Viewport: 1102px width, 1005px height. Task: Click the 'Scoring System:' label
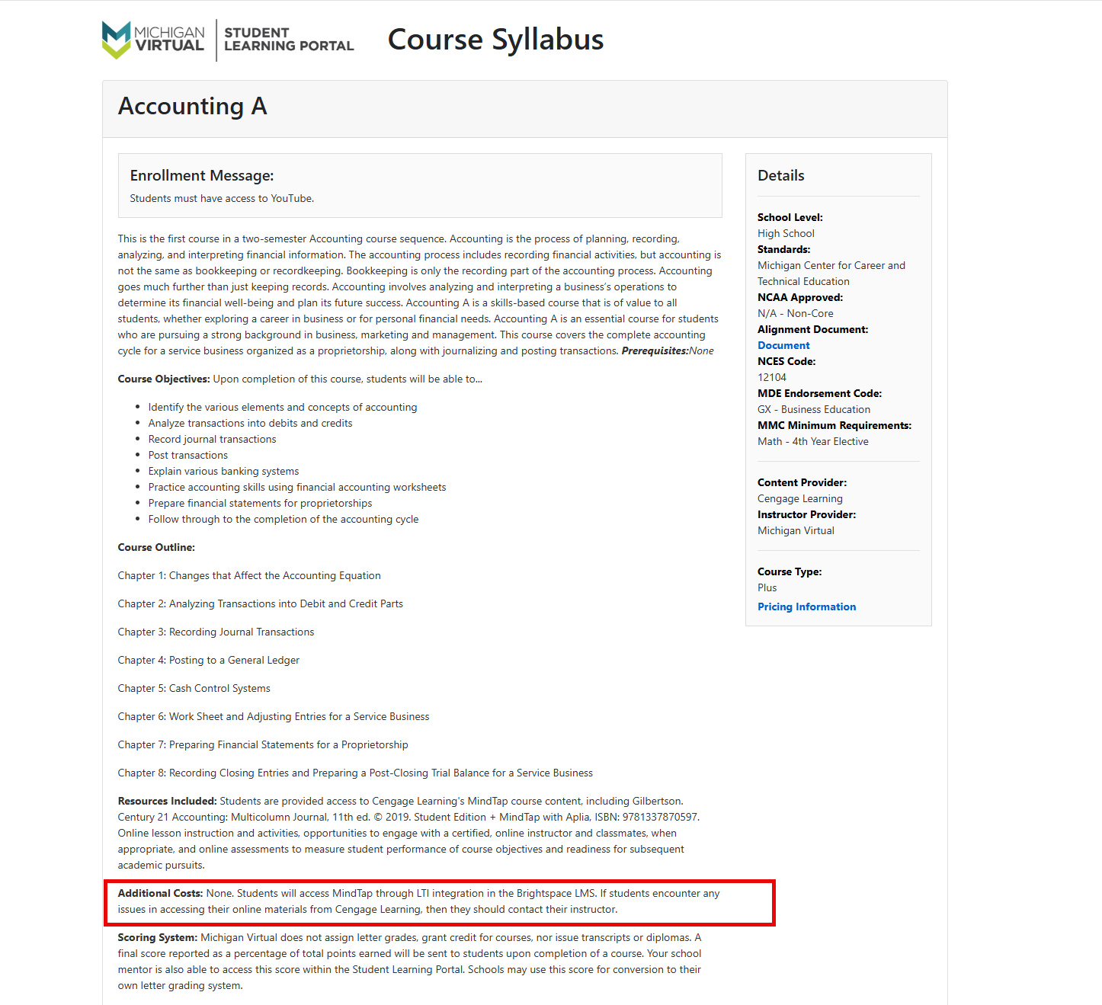click(158, 937)
